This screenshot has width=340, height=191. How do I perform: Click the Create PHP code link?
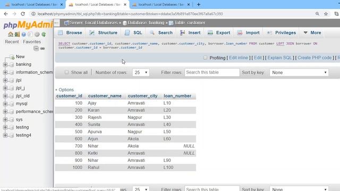314,58
